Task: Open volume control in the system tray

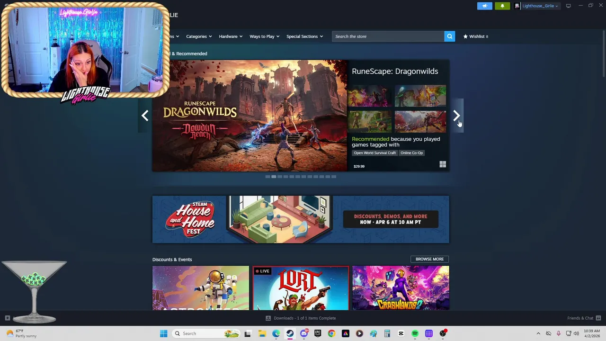Action: pos(576,333)
